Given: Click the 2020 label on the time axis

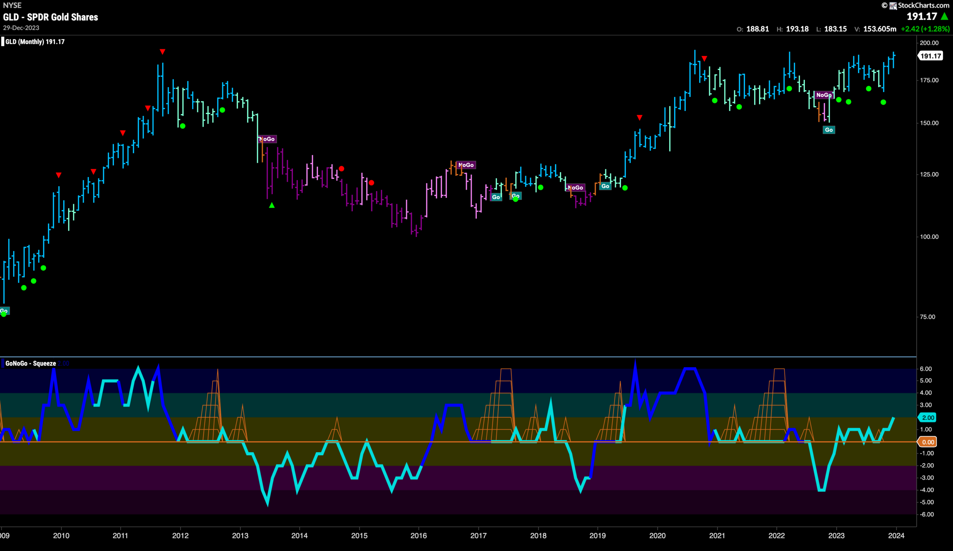Looking at the screenshot, I should (x=657, y=535).
